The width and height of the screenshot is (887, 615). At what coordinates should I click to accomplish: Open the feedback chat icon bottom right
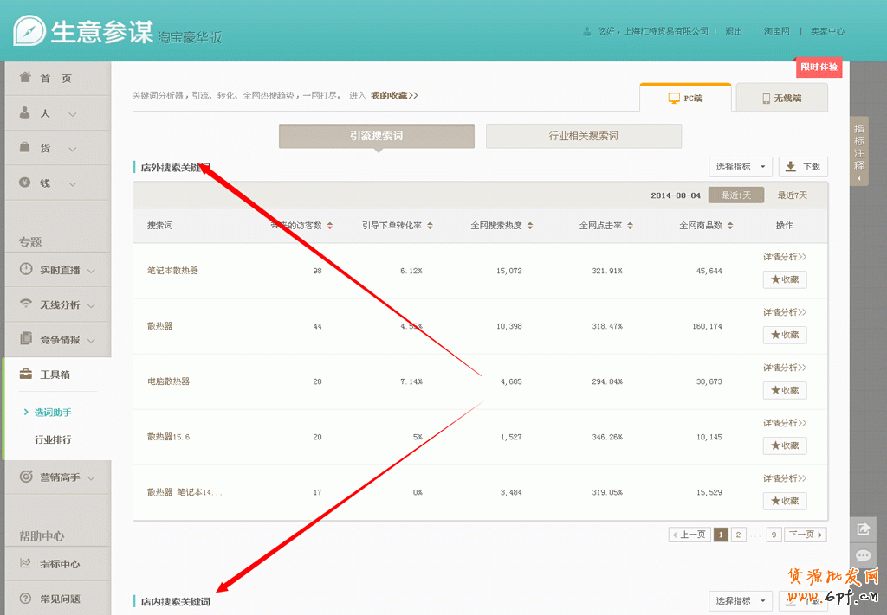[x=863, y=556]
